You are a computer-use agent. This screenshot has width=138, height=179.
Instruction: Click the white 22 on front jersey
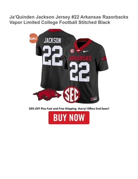pyautogui.click(x=80, y=72)
